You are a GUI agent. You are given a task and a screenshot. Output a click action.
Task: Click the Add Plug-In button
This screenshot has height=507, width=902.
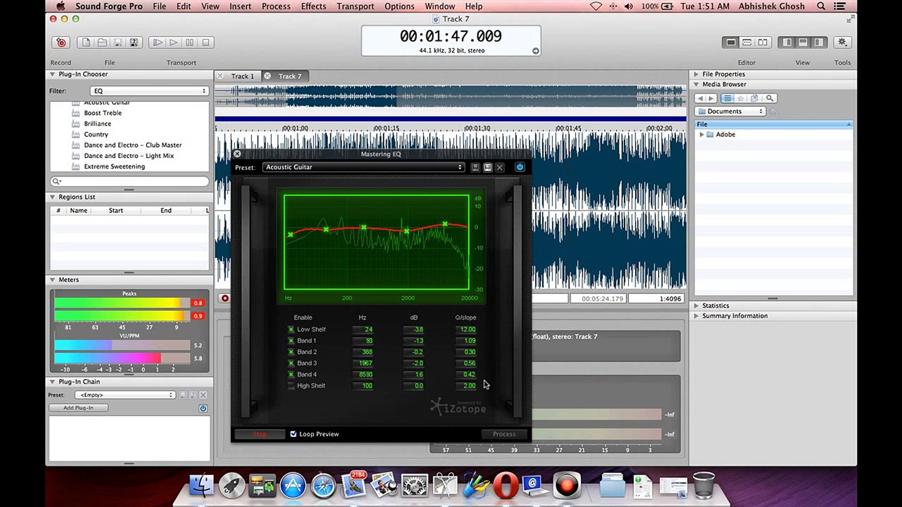click(78, 408)
